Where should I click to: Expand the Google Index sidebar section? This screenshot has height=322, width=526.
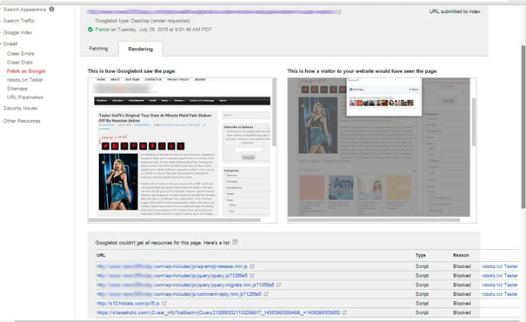click(x=17, y=32)
